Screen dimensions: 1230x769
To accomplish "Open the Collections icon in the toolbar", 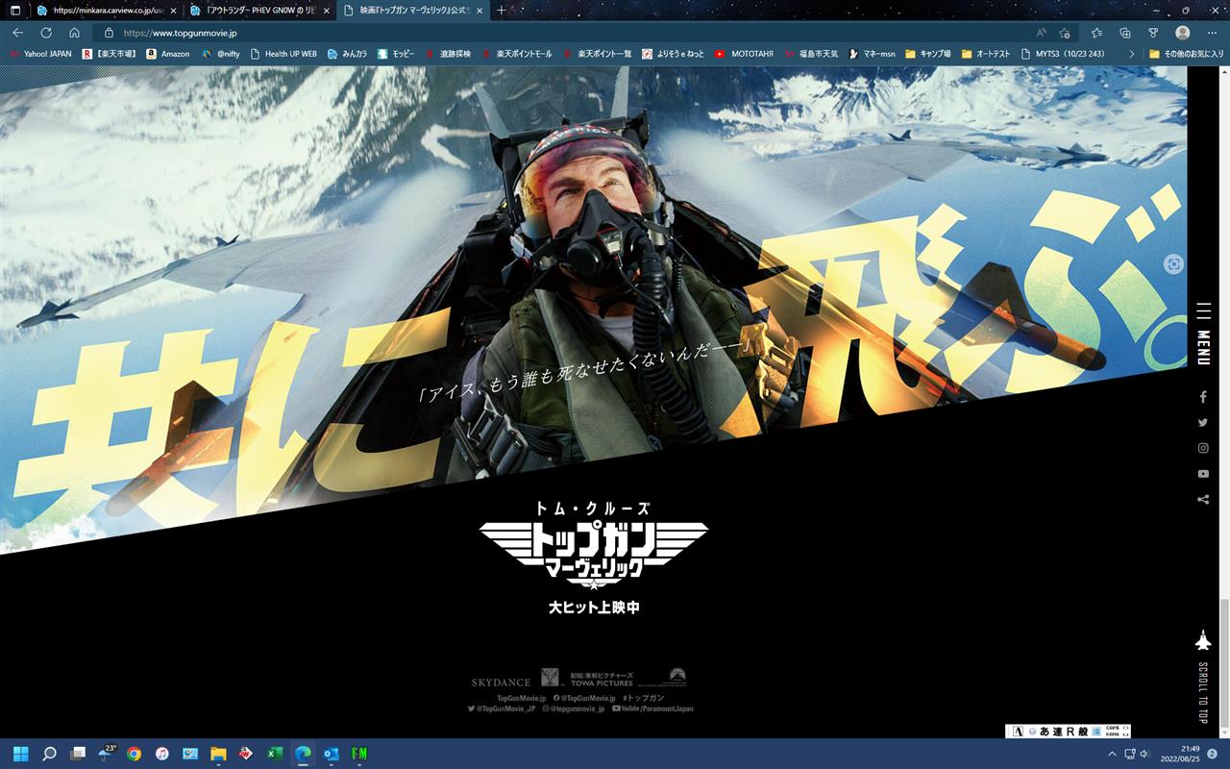I will coord(1125,33).
